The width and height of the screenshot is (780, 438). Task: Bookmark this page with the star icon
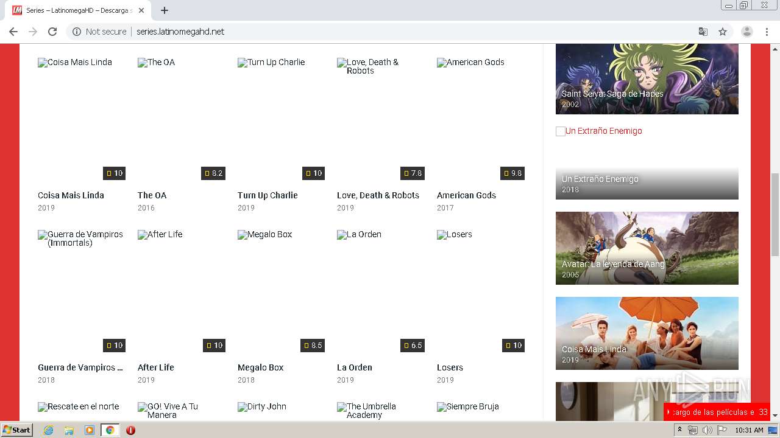[x=723, y=32]
